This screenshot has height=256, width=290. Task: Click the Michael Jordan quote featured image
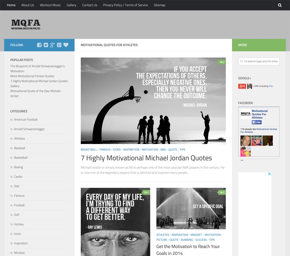click(153, 101)
